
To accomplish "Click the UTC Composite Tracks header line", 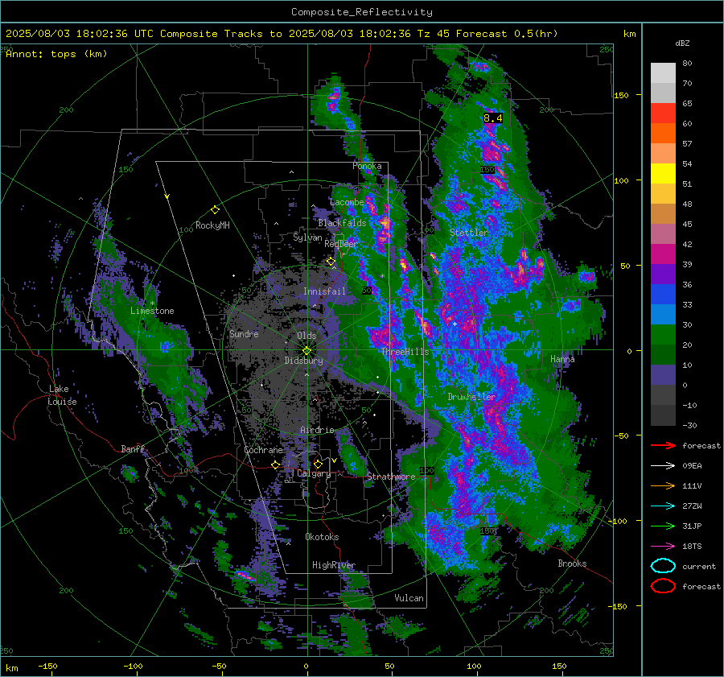I will [x=282, y=34].
